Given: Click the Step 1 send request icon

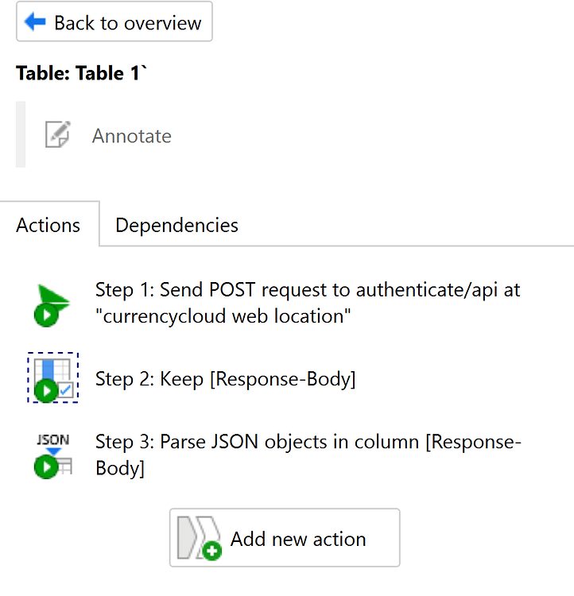Looking at the screenshot, I should (x=52, y=305).
